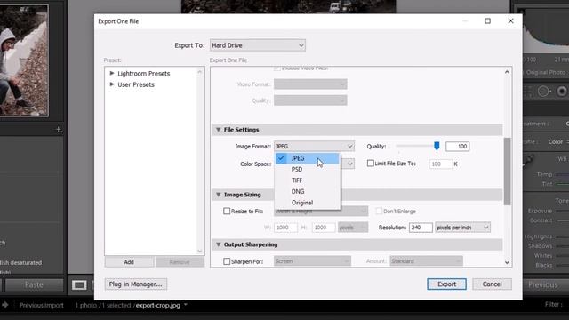This screenshot has height=320, width=569.
Task: Open the pixels per inch dropdown
Action: click(462, 228)
